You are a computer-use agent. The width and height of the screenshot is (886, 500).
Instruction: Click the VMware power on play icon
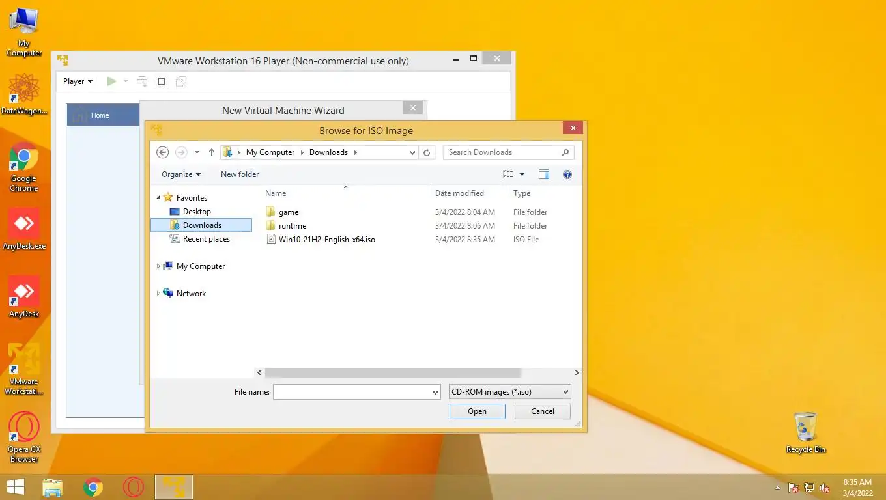click(111, 81)
